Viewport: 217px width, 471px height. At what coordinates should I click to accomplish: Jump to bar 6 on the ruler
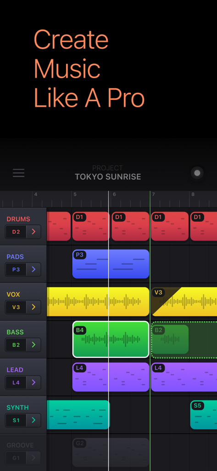[114, 195]
